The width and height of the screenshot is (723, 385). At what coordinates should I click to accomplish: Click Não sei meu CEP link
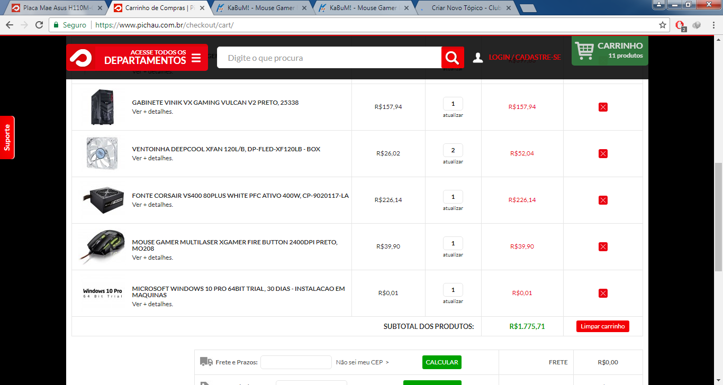363,362
